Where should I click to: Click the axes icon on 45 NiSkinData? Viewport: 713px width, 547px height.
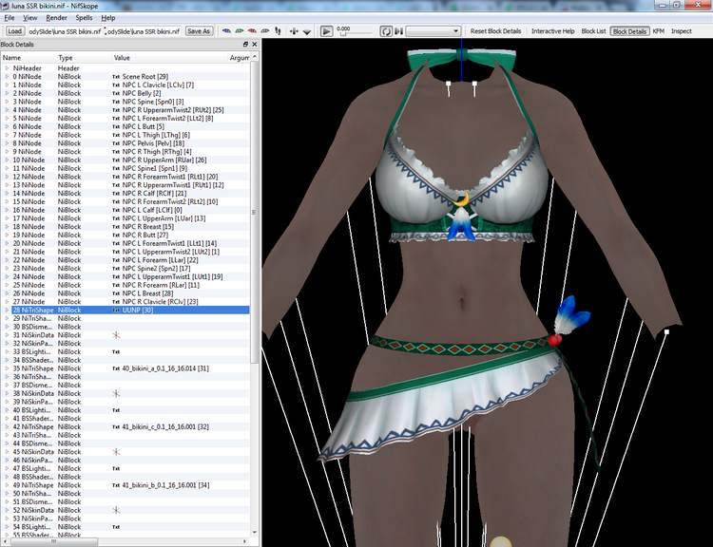click(x=116, y=452)
